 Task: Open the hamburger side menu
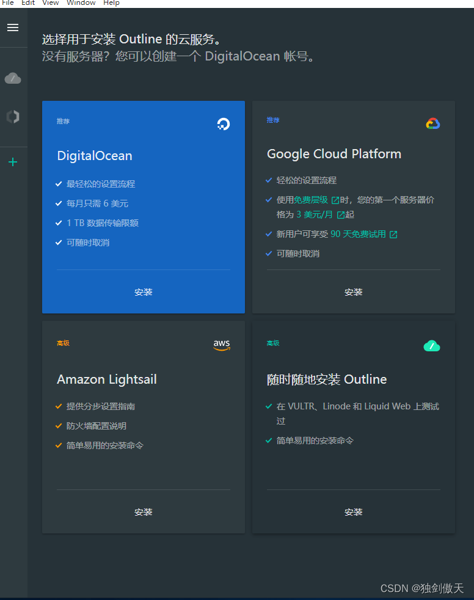13,27
